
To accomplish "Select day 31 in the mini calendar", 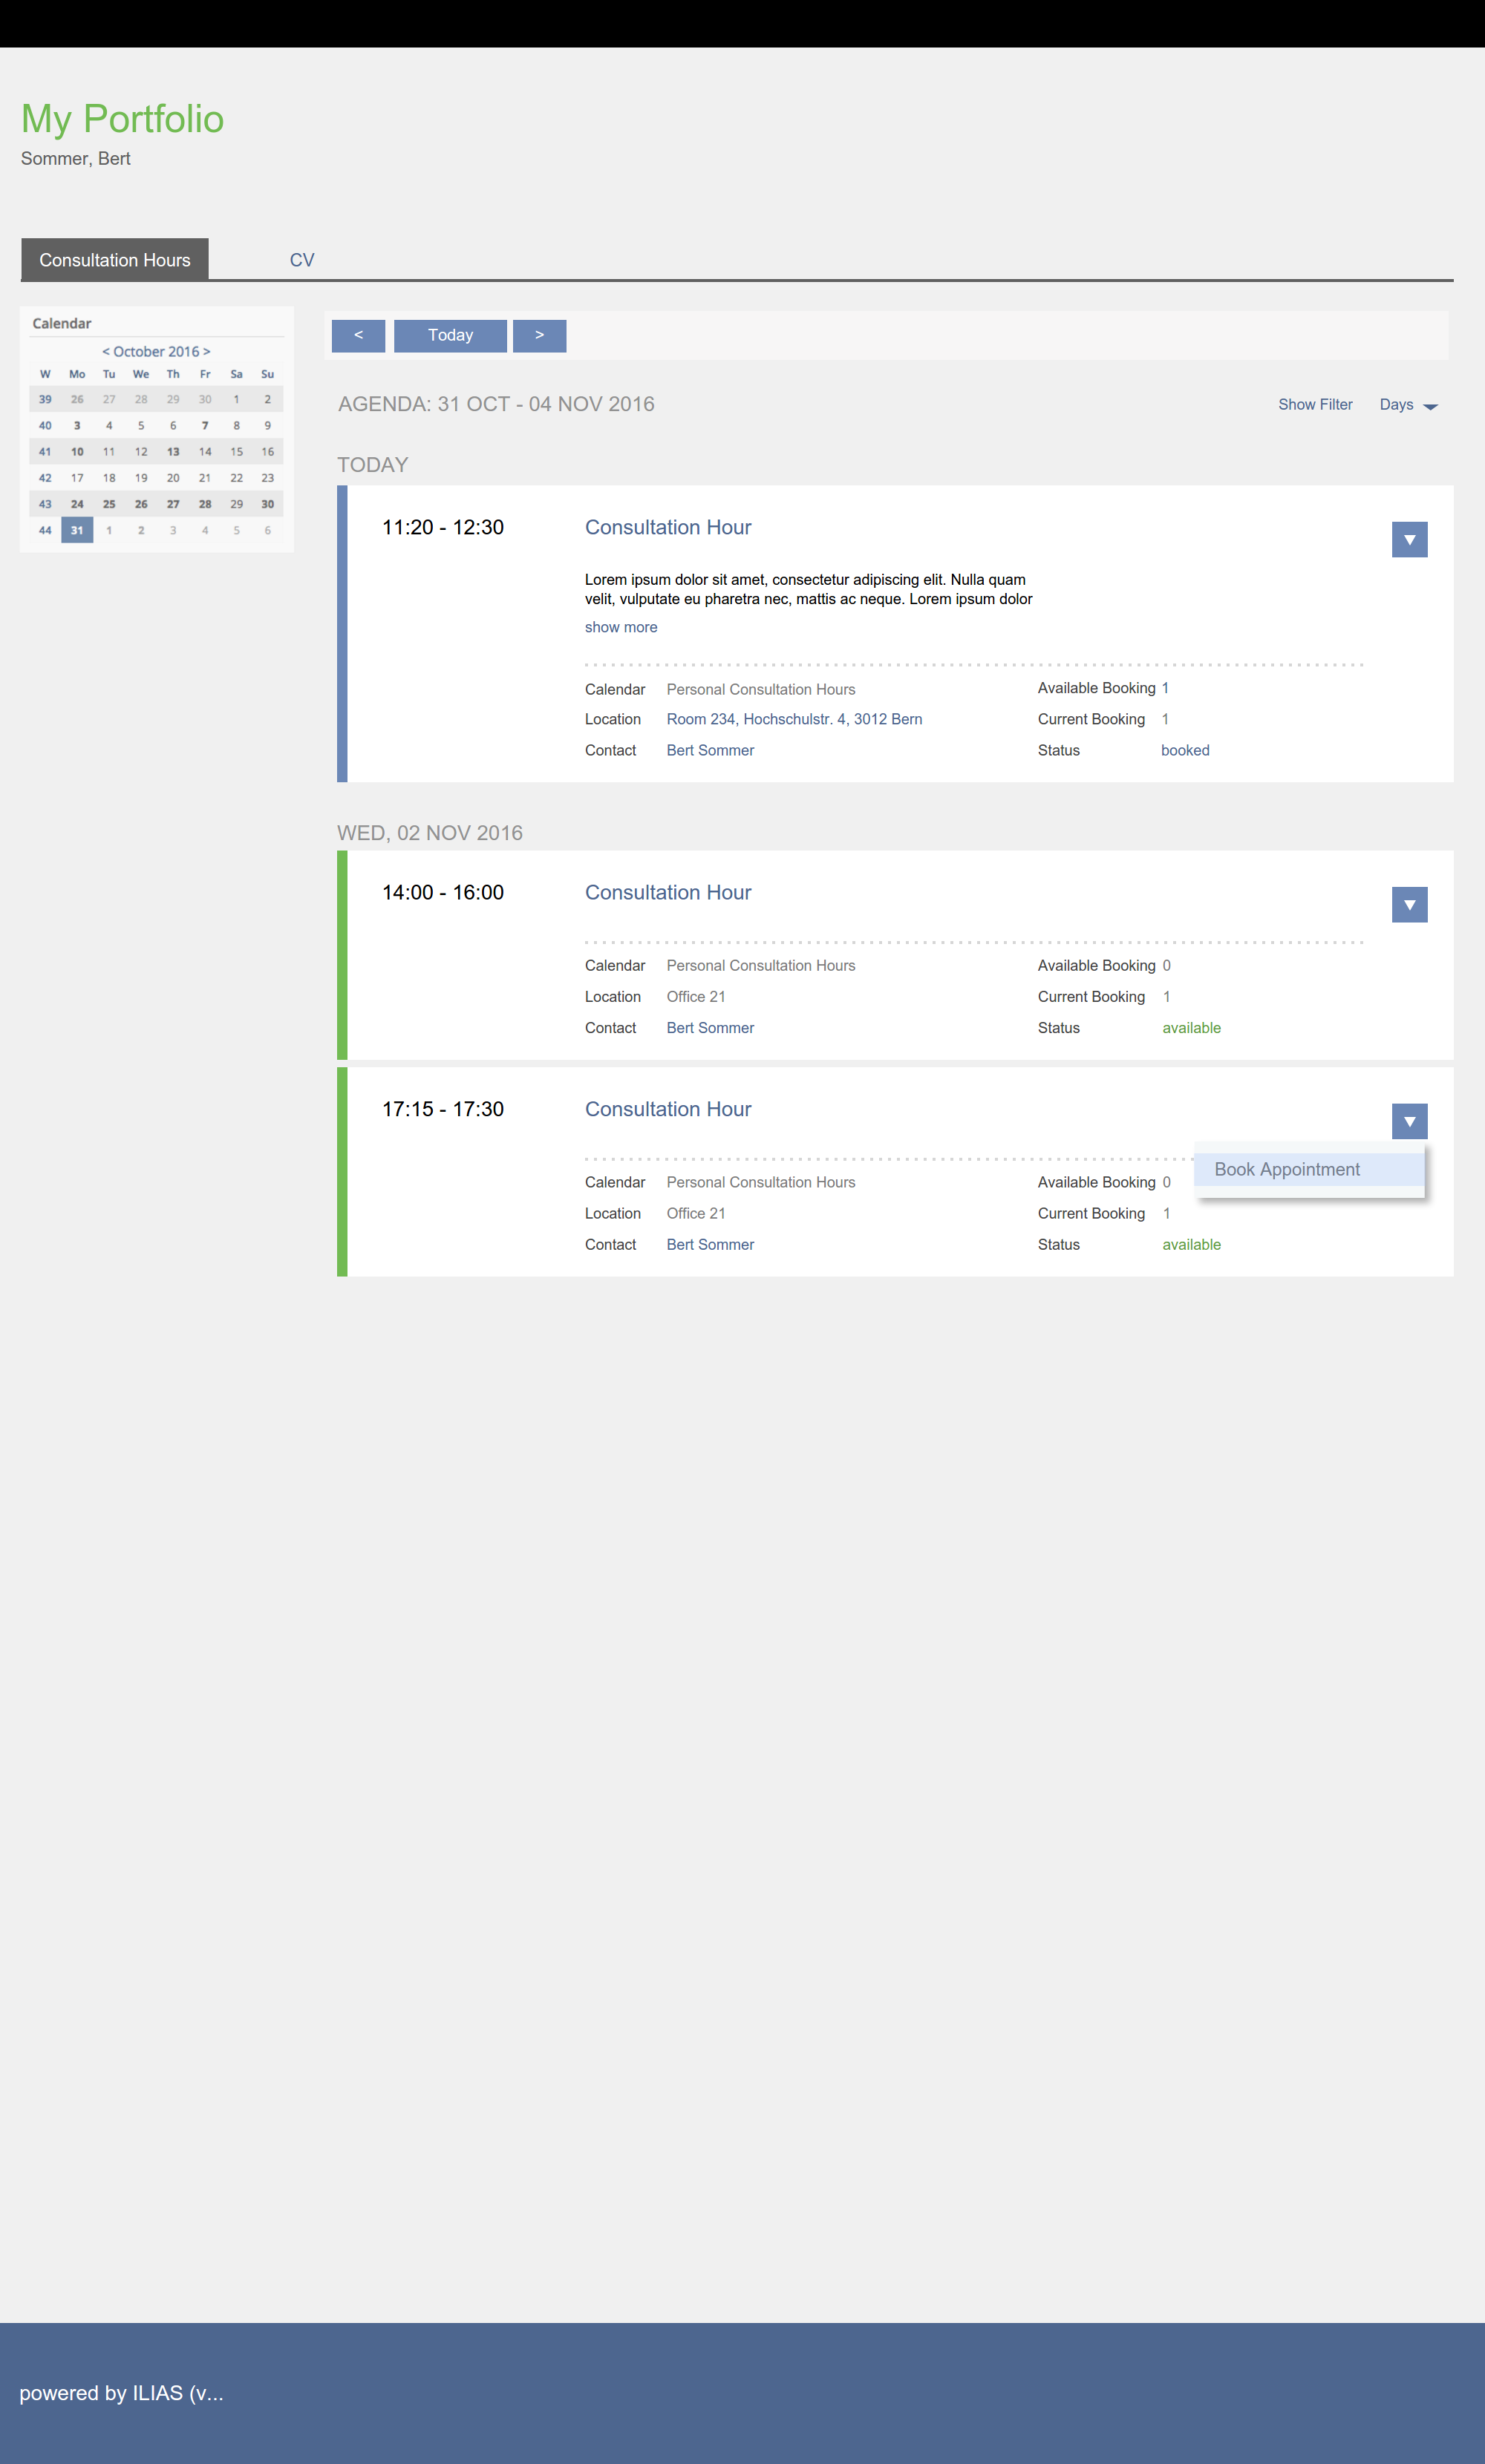I will tap(77, 531).
